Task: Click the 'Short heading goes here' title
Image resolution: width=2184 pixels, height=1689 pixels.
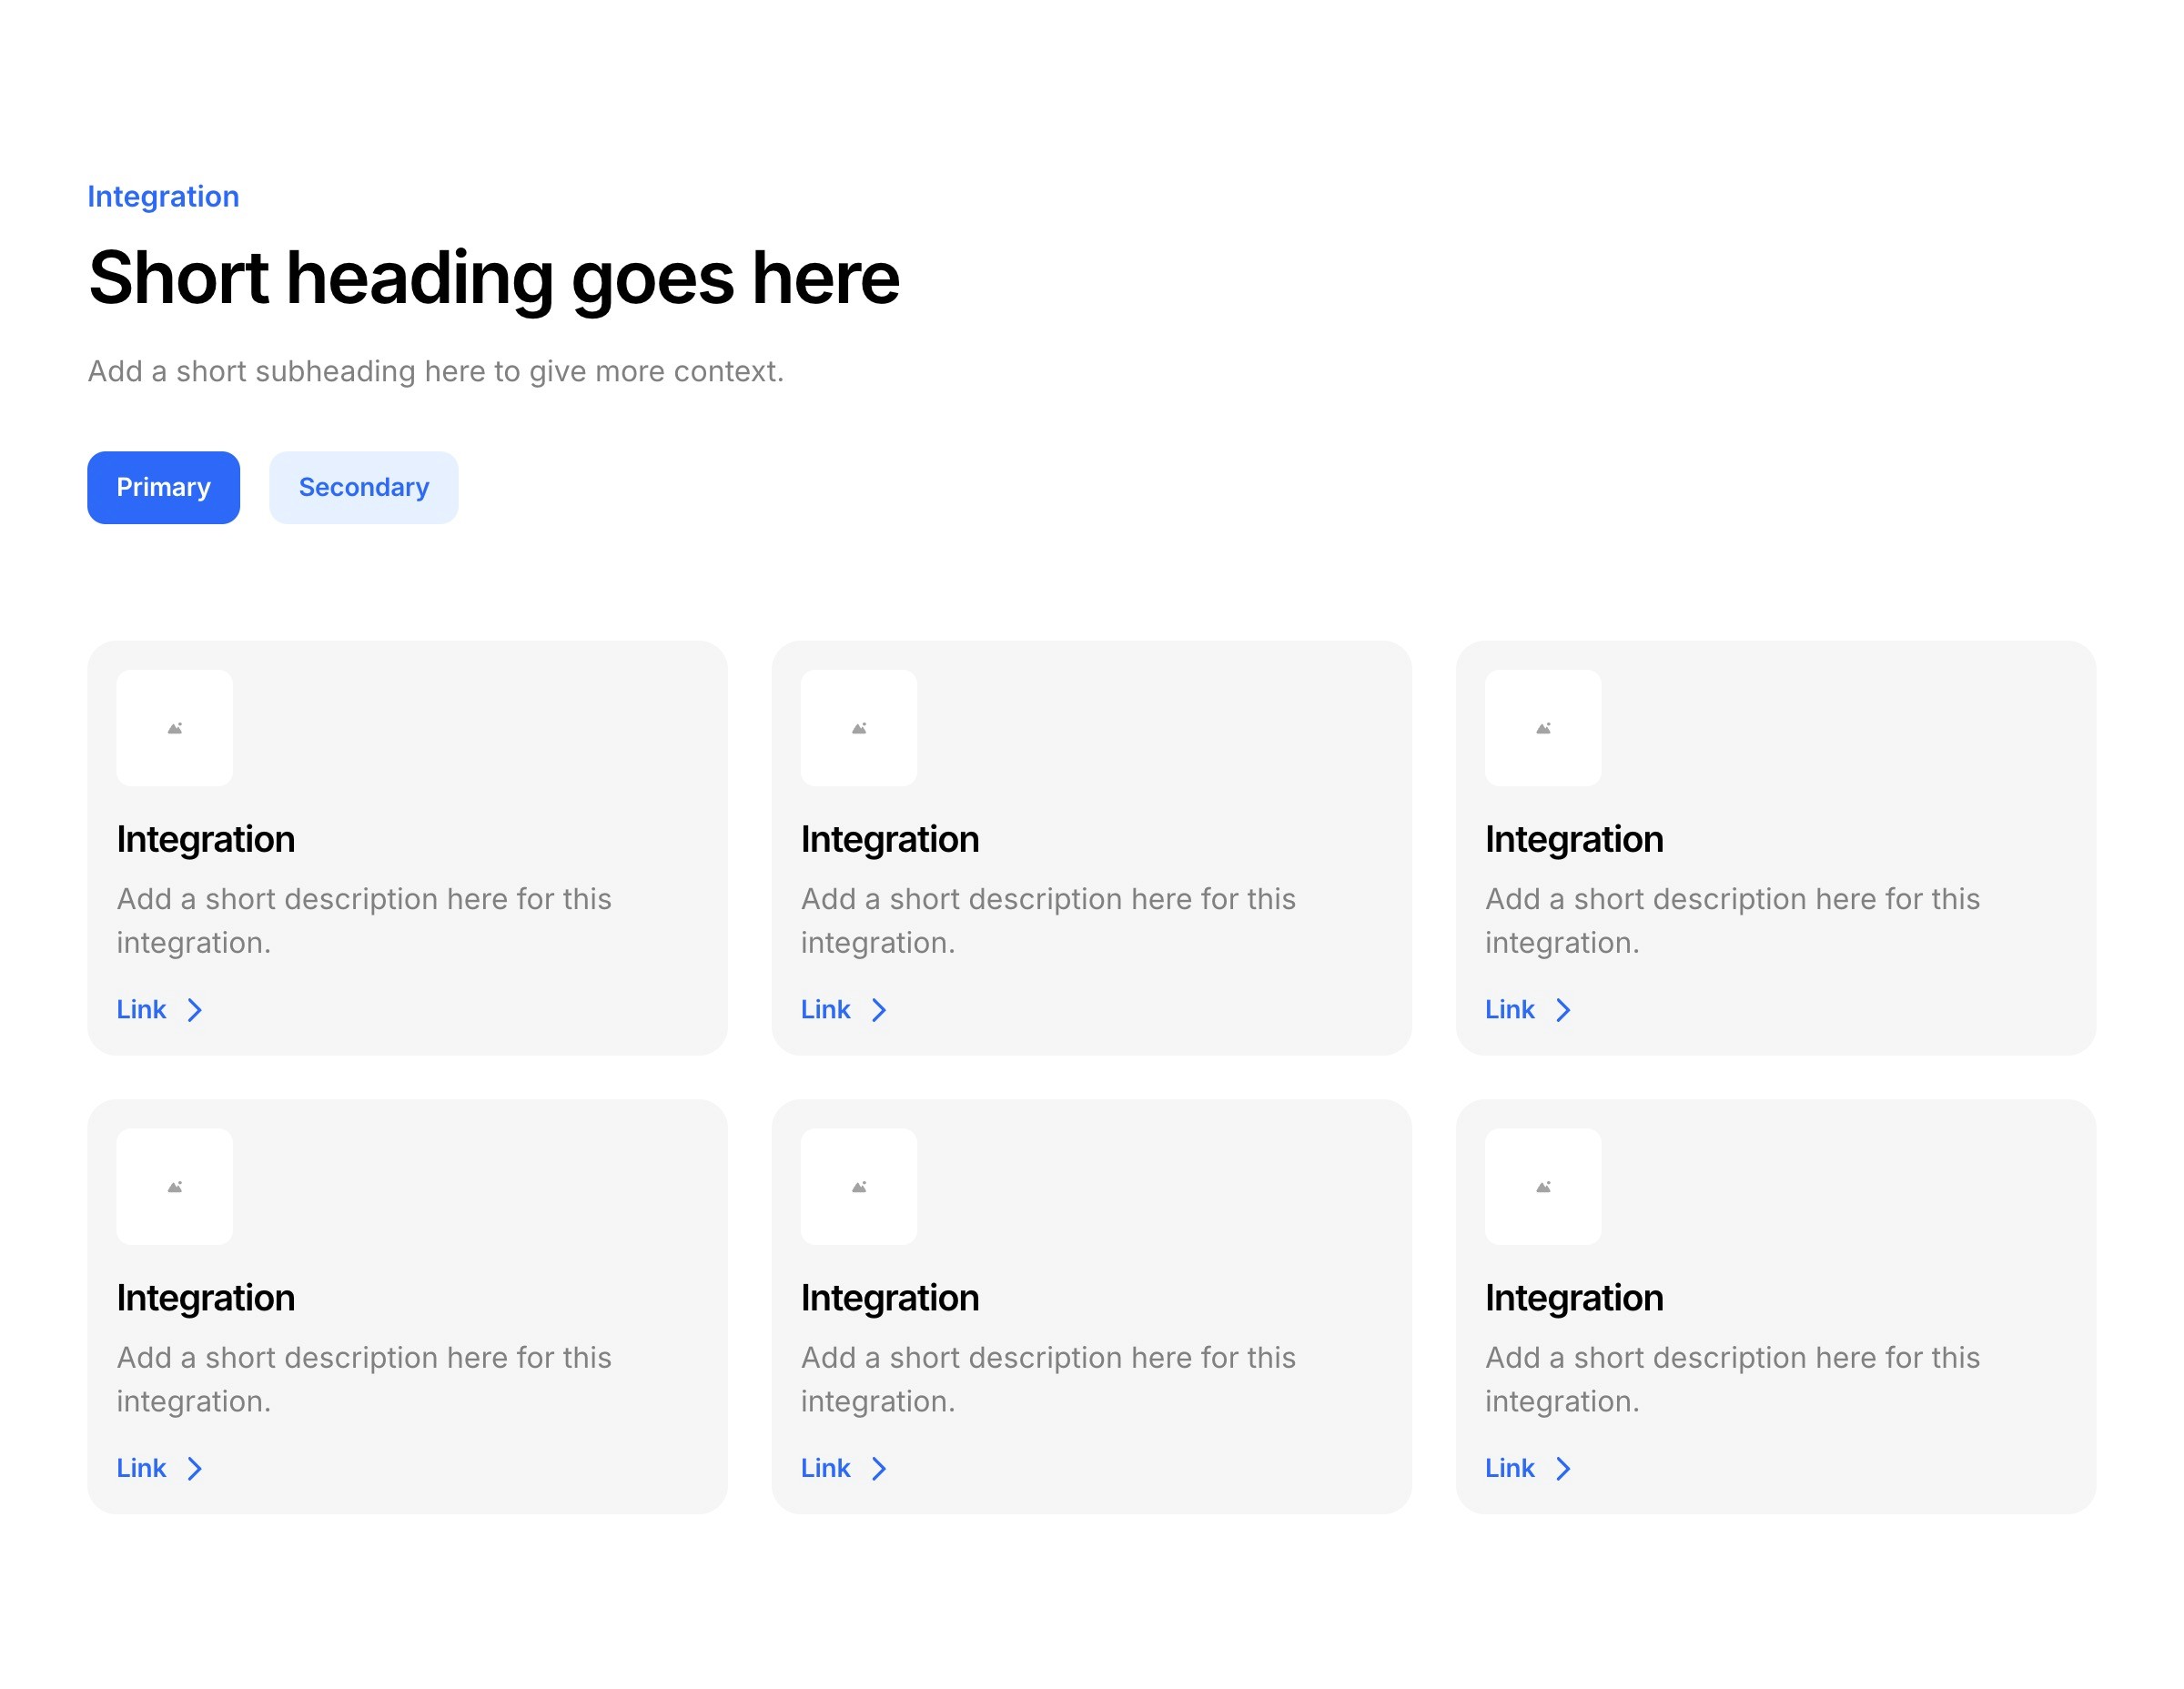Action: pyautogui.click(x=494, y=278)
